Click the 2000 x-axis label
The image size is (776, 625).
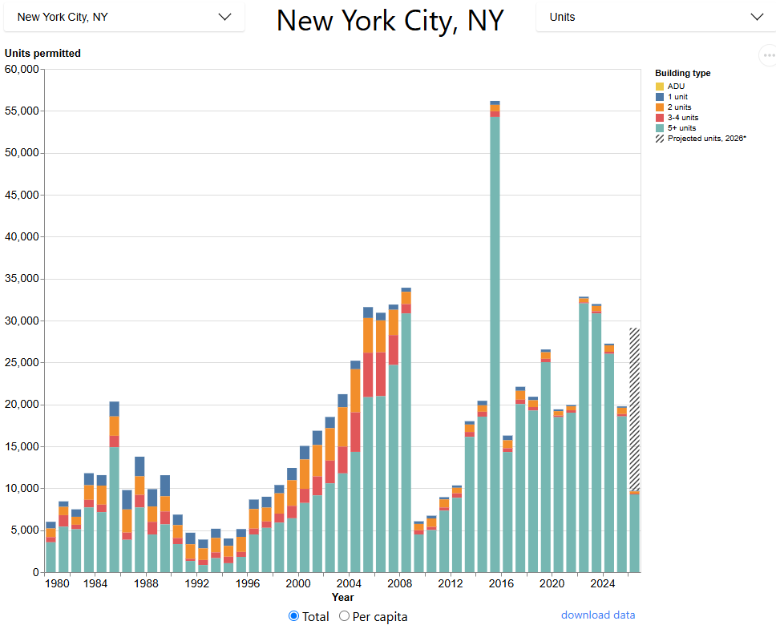pos(298,583)
